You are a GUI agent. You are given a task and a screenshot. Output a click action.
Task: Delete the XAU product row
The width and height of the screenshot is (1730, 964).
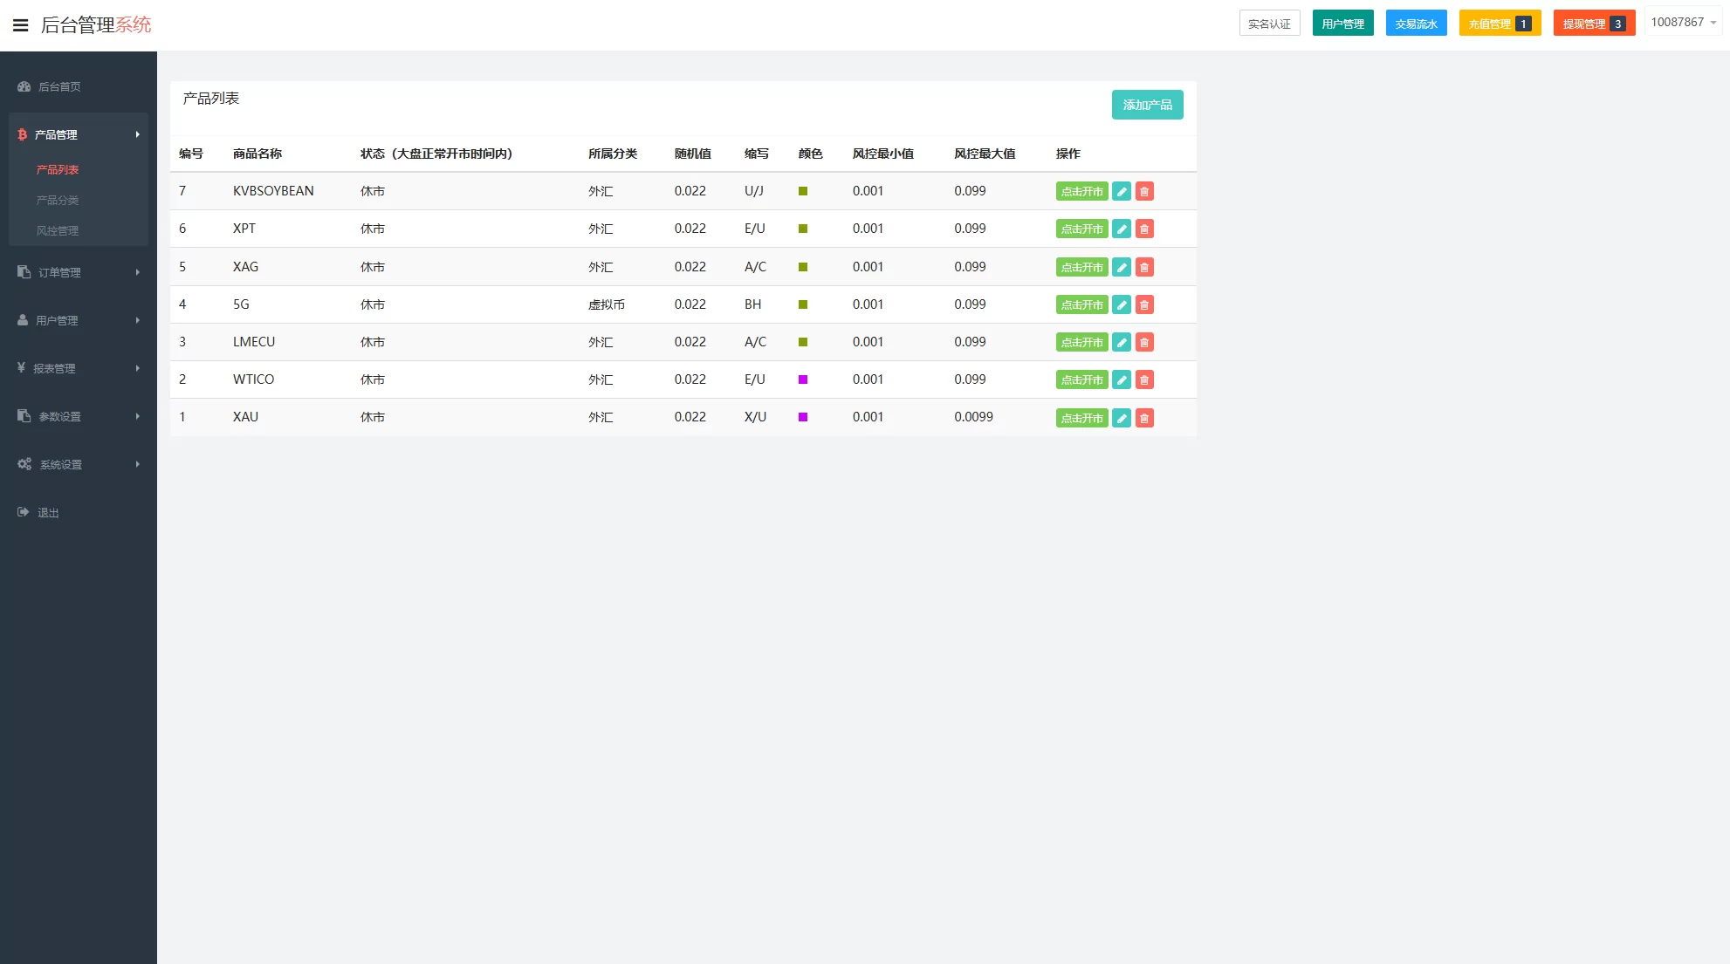(x=1144, y=419)
